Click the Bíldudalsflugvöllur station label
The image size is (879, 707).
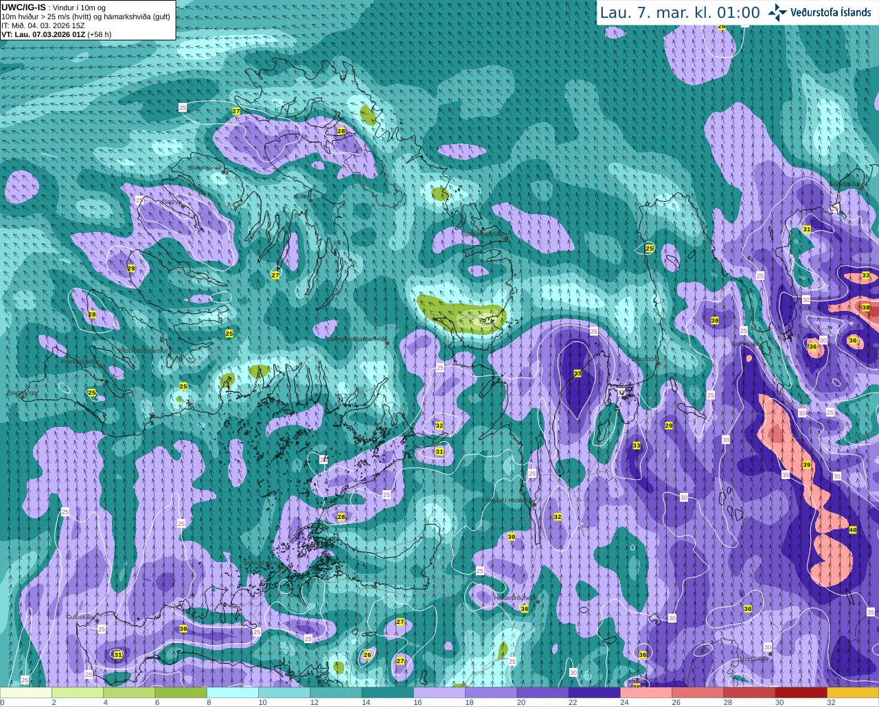143,350
